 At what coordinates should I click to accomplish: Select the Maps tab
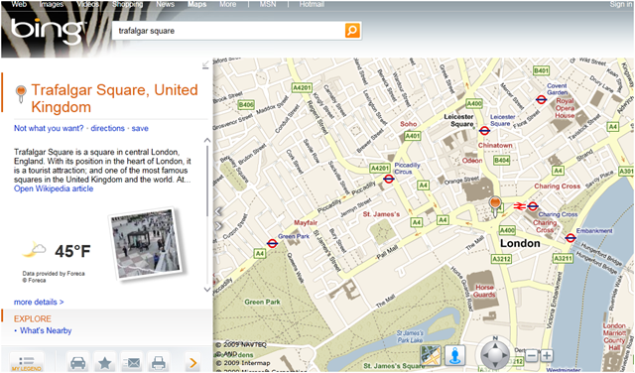click(197, 4)
